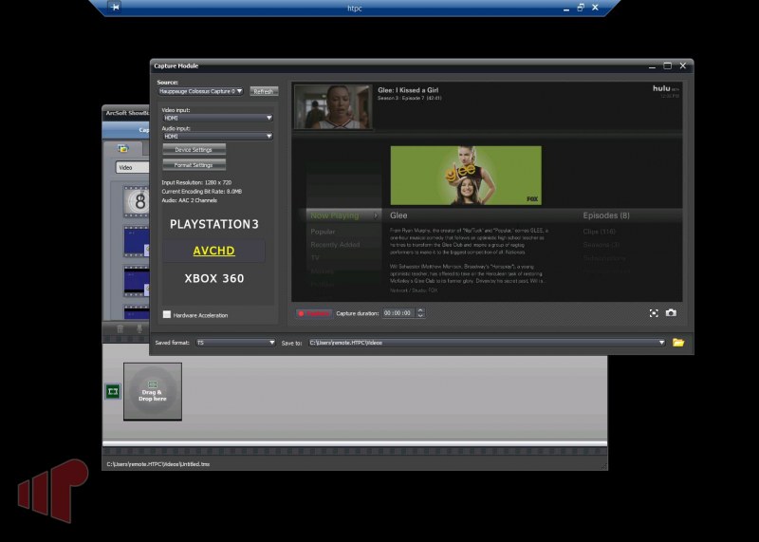Screen dimensions: 759x542
Task: Click 'Current Encoding Bit Rate: 8.0MB' text
Action: (x=201, y=192)
